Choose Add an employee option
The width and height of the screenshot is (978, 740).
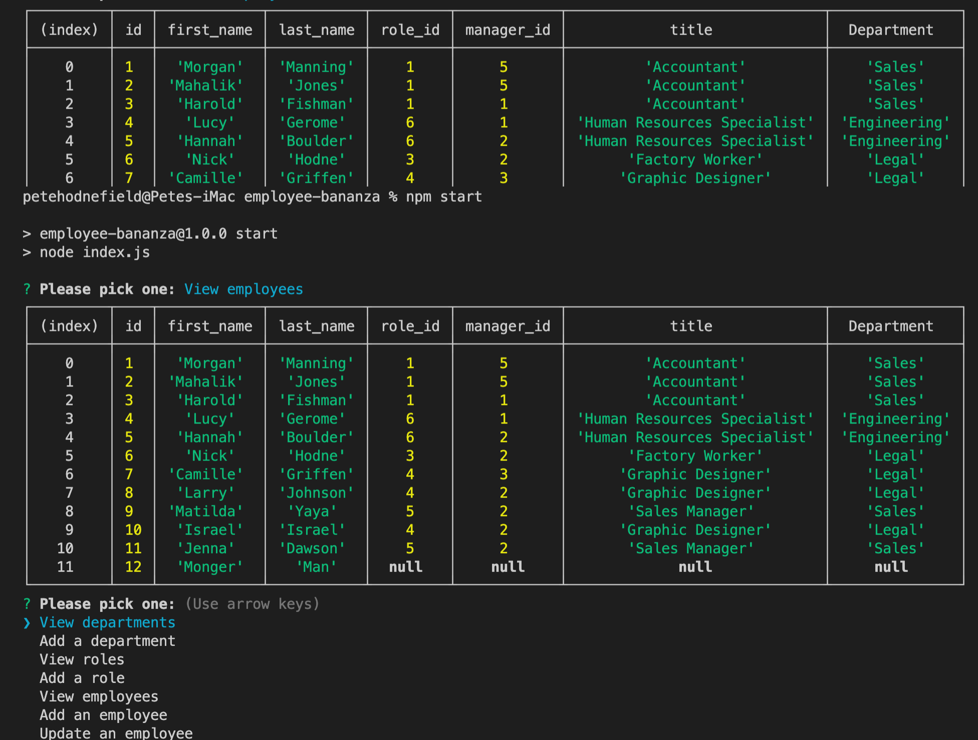[103, 715]
